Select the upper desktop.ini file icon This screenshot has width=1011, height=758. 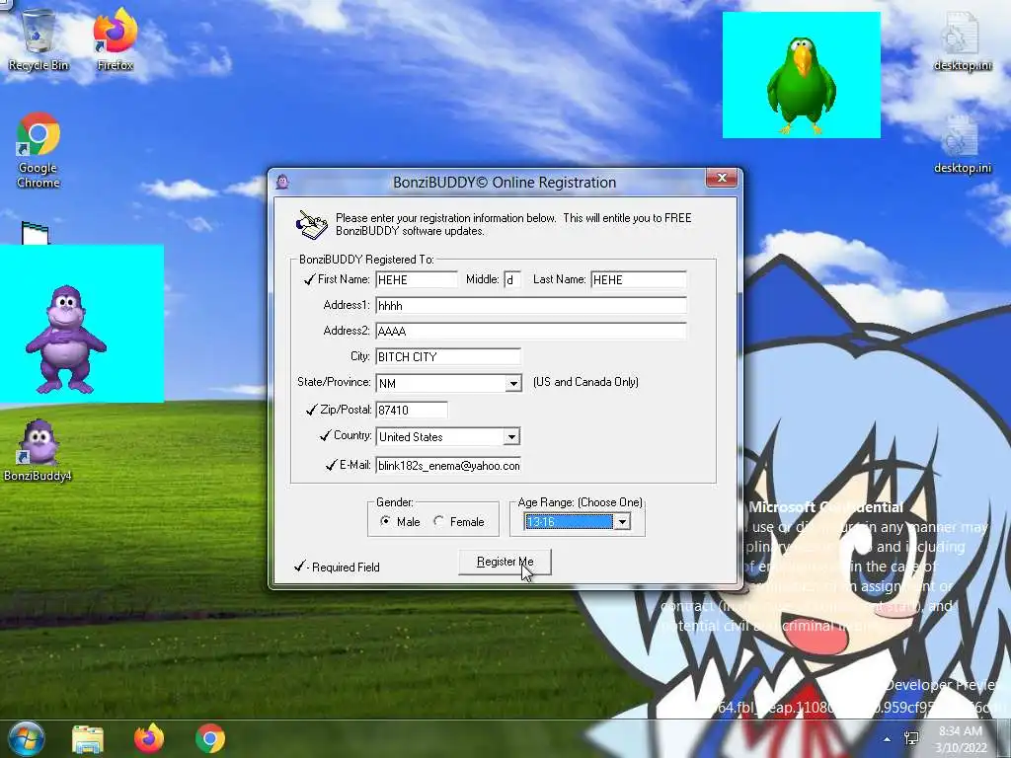(962, 41)
